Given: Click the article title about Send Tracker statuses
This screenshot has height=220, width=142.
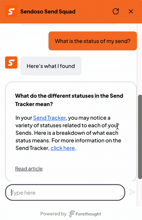Looking at the screenshot, I should [x=69, y=100].
